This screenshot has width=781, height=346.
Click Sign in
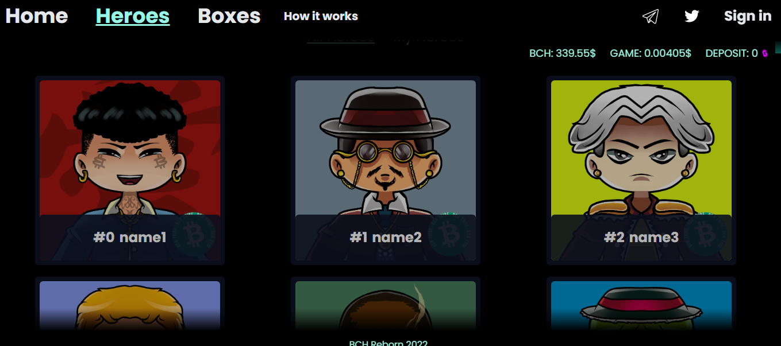click(748, 16)
